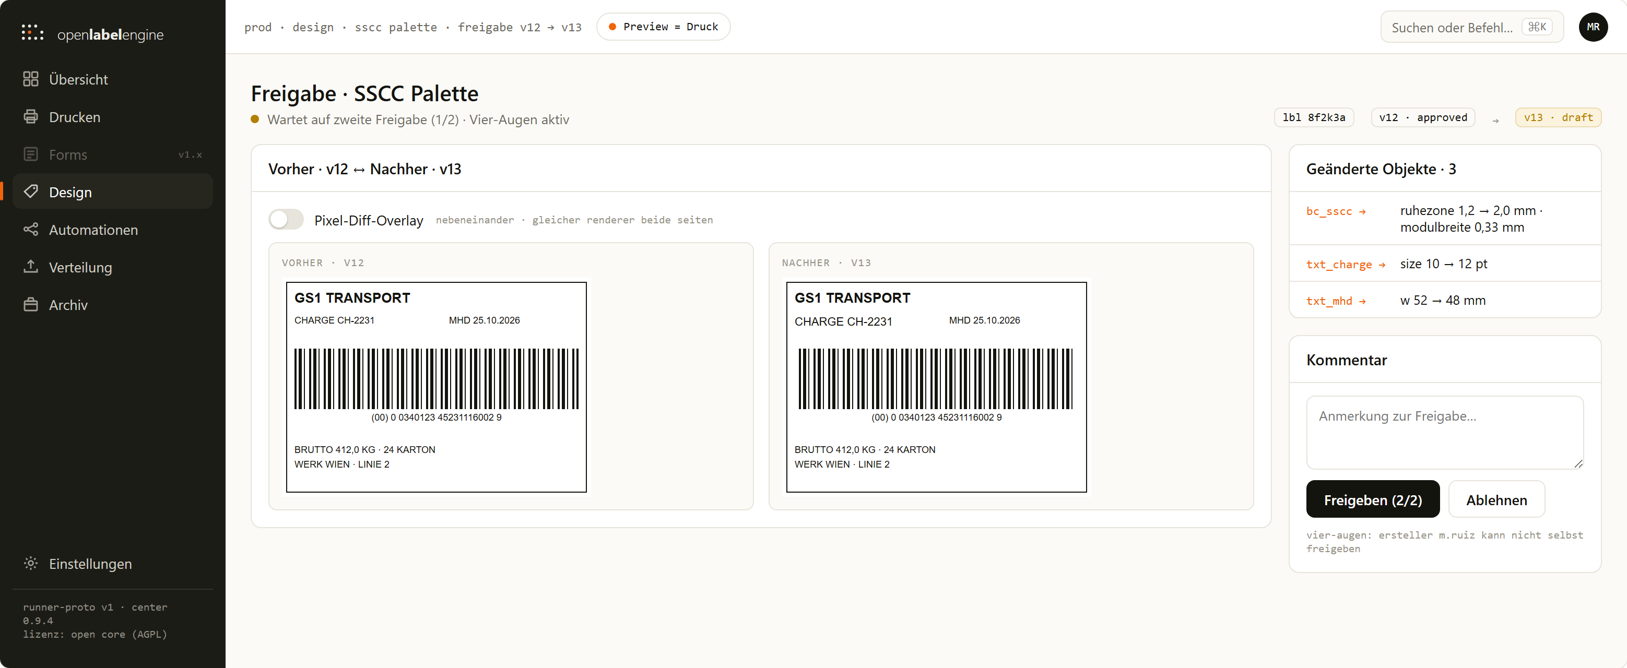The width and height of the screenshot is (1627, 668).
Task: Click the Automationen share-nodes icon
Action: point(30,229)
